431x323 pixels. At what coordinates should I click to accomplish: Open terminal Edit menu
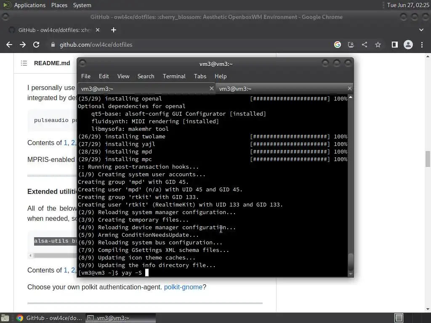104,77
